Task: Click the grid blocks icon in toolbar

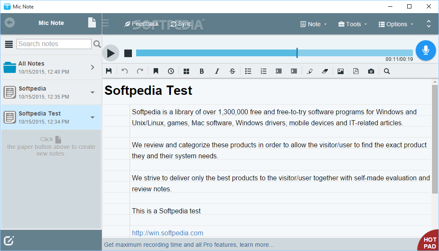Action: 186,71
